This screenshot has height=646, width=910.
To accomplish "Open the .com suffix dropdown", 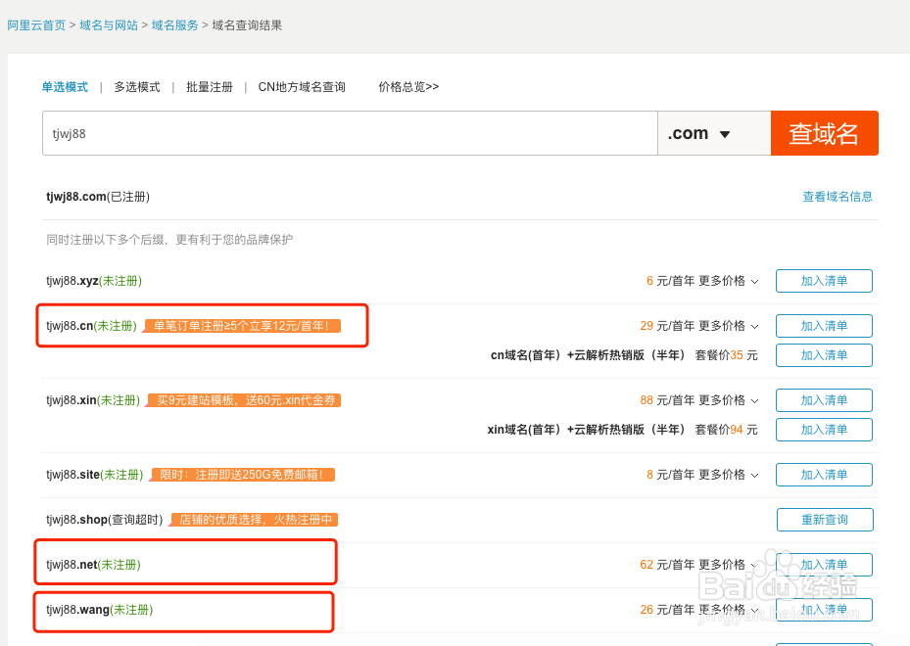I will coord(714,133).
